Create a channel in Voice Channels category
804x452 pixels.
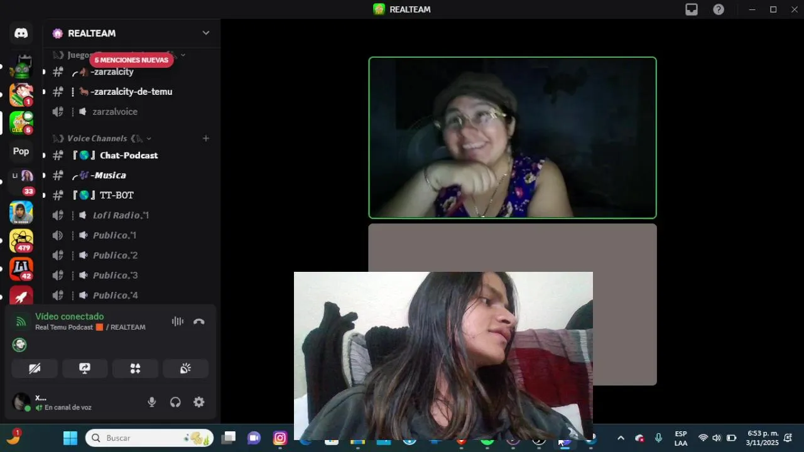pyautogui.click(x=205, y=138)
